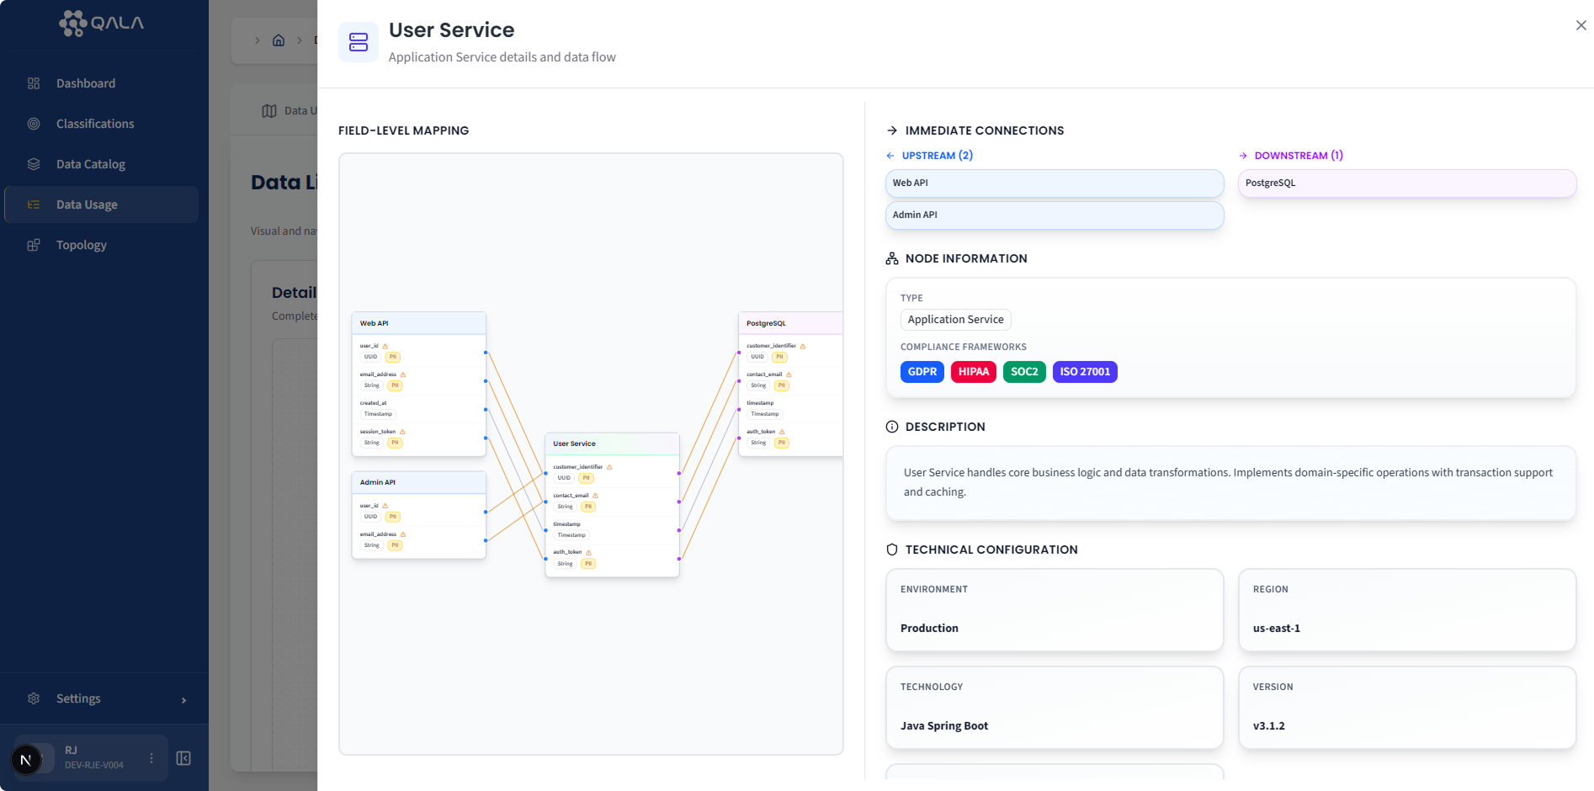Switch to the Data Usage tab above Data Lineage
1594x791 pixels.
tap(290, 109)
